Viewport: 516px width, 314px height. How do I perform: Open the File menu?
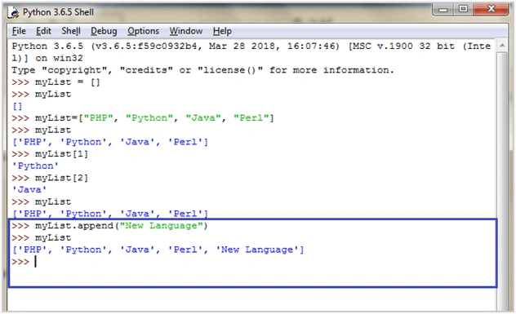tap(19, 31)
